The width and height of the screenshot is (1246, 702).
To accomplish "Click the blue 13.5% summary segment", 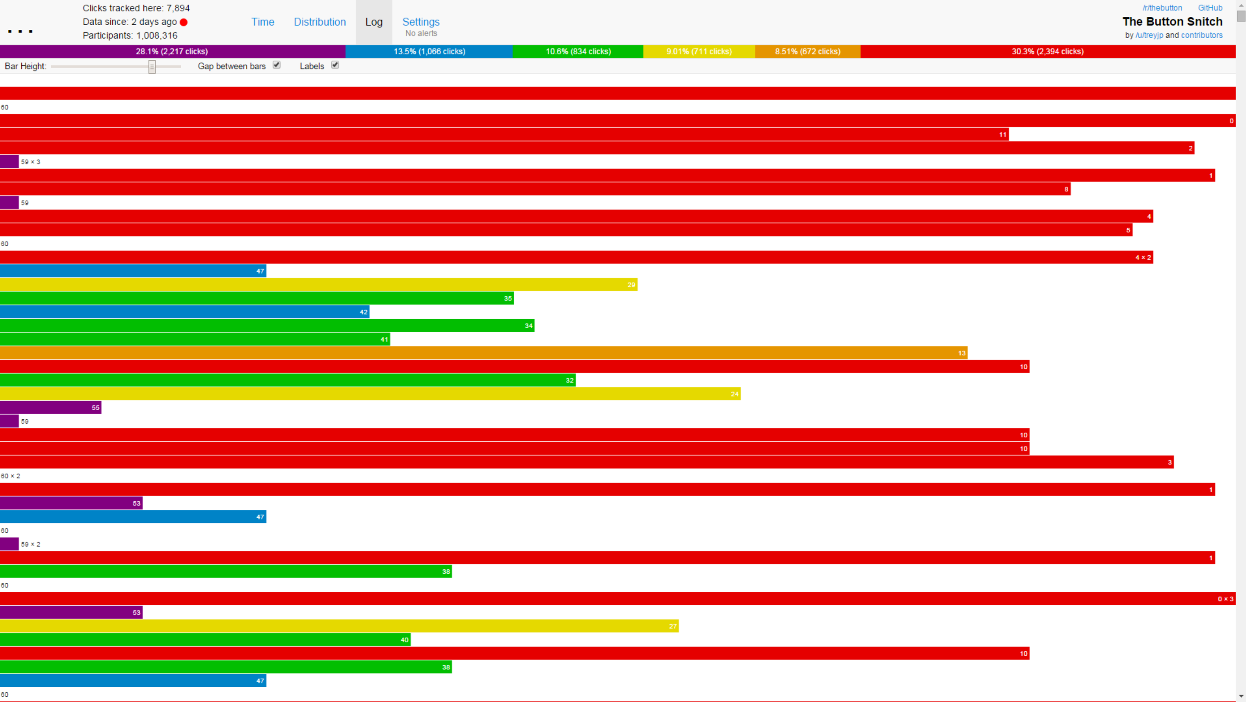I will (429, 51).
